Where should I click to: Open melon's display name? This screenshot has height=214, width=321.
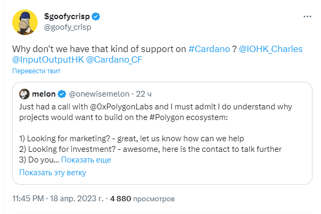click(44, 94)
